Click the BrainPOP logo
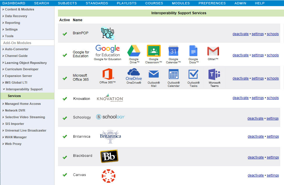 tap(107, 33)
